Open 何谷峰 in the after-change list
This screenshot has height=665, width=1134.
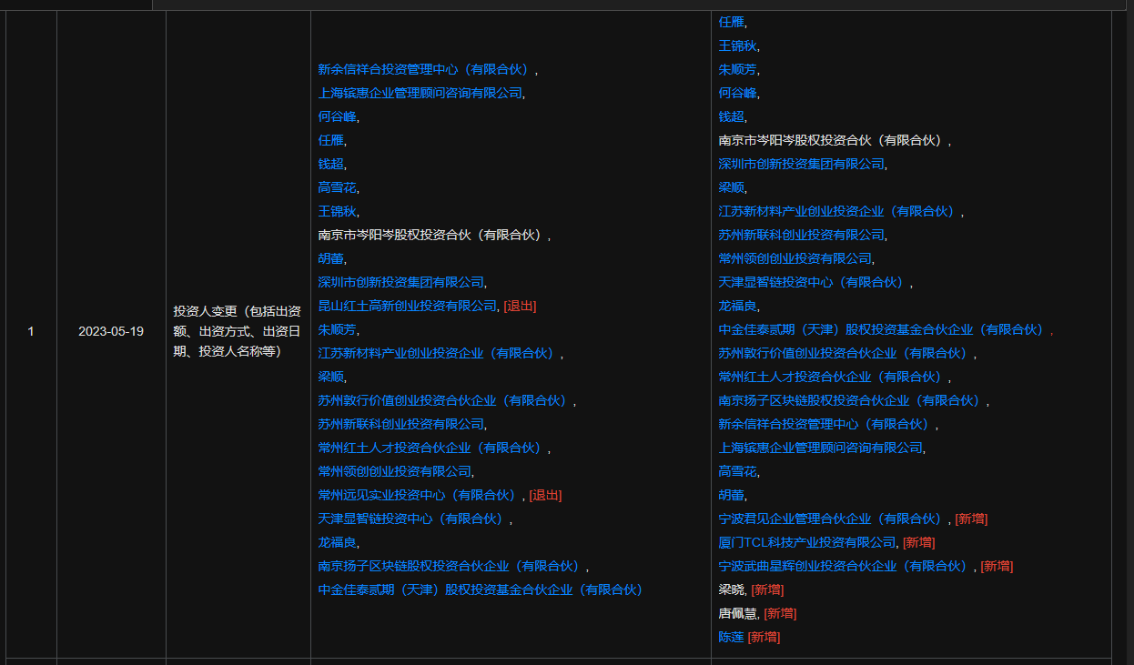pos(736,93)
